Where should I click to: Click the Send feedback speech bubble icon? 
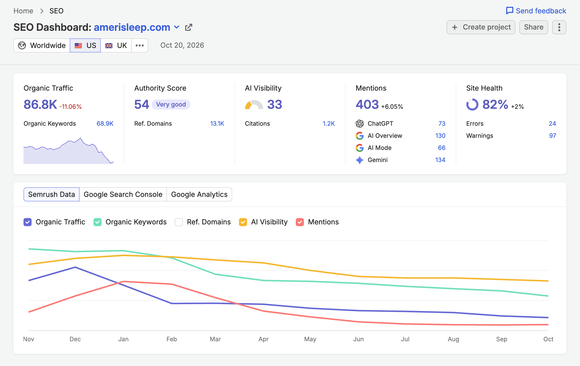coord(510,11)
